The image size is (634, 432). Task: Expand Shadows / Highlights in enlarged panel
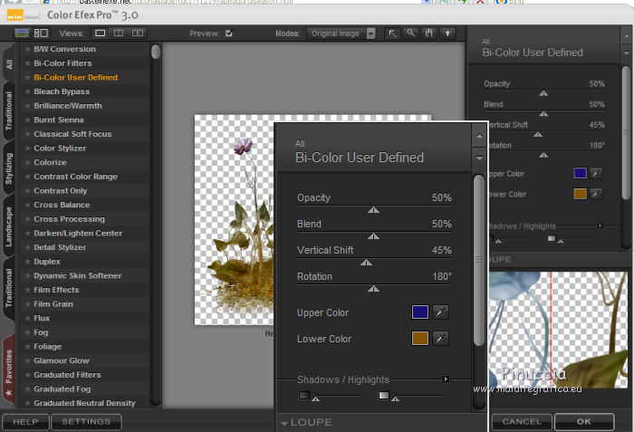446,379
